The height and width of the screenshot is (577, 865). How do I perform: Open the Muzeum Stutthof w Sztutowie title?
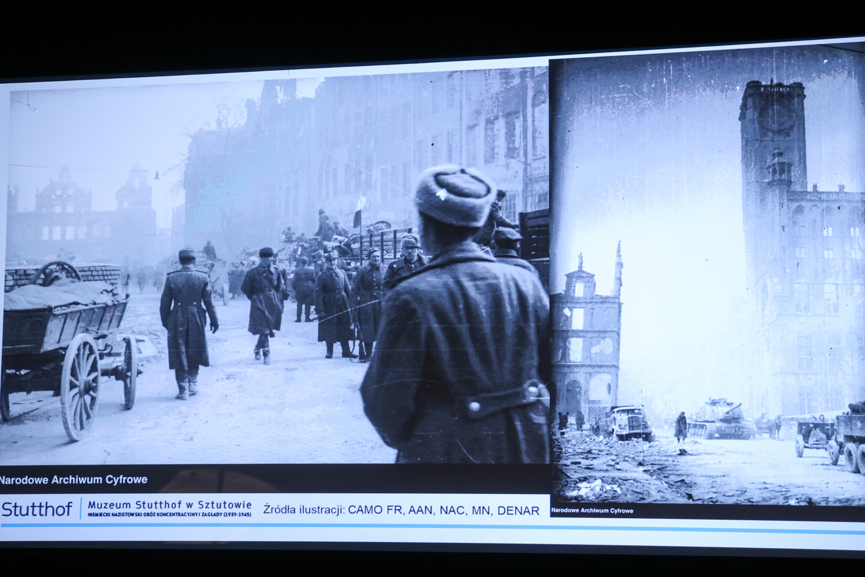(169, 505)
